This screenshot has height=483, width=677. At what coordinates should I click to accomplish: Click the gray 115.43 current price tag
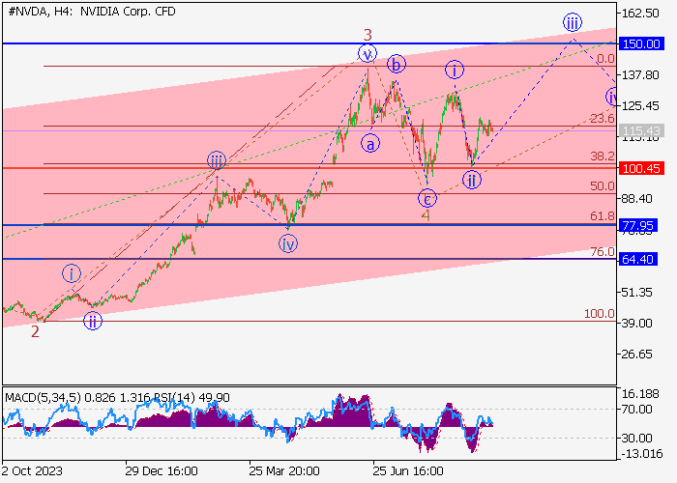640,130
